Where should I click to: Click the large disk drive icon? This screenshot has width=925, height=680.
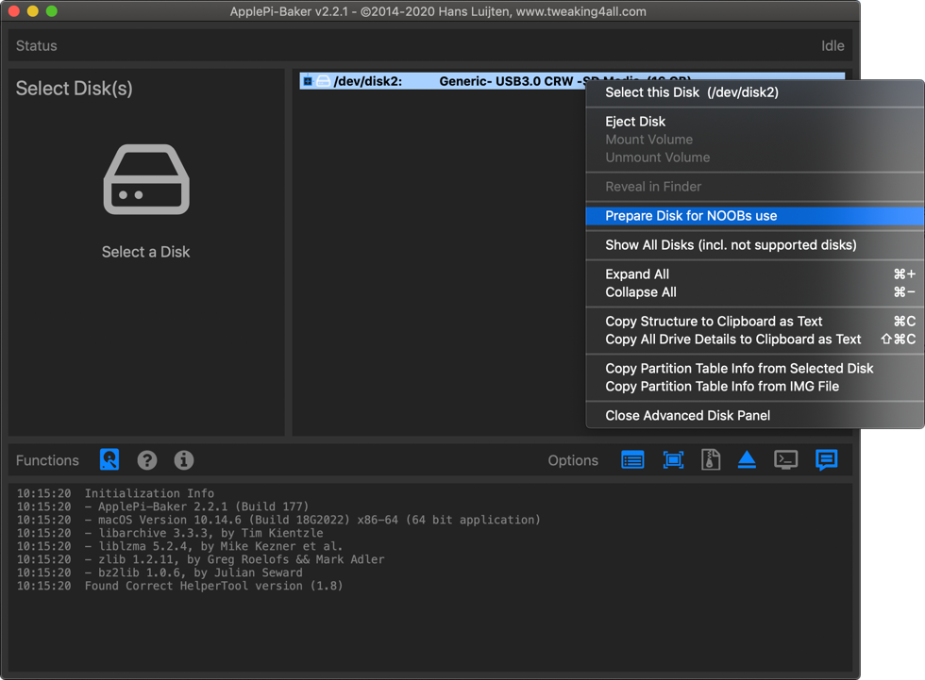(146, 179)
